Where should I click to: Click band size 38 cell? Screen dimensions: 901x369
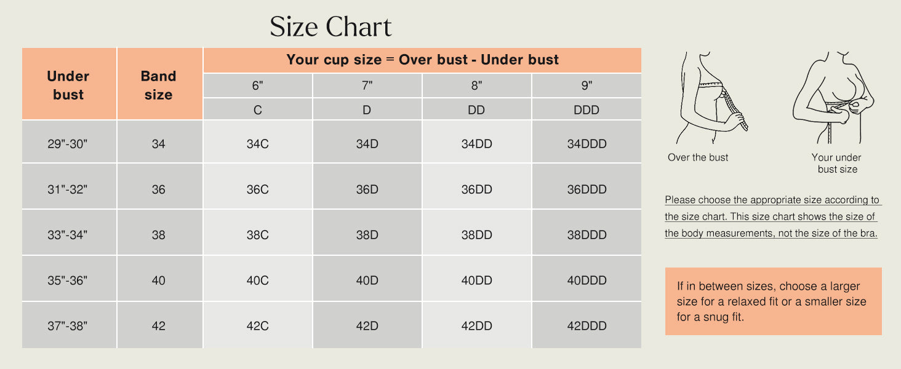point(159,235)
